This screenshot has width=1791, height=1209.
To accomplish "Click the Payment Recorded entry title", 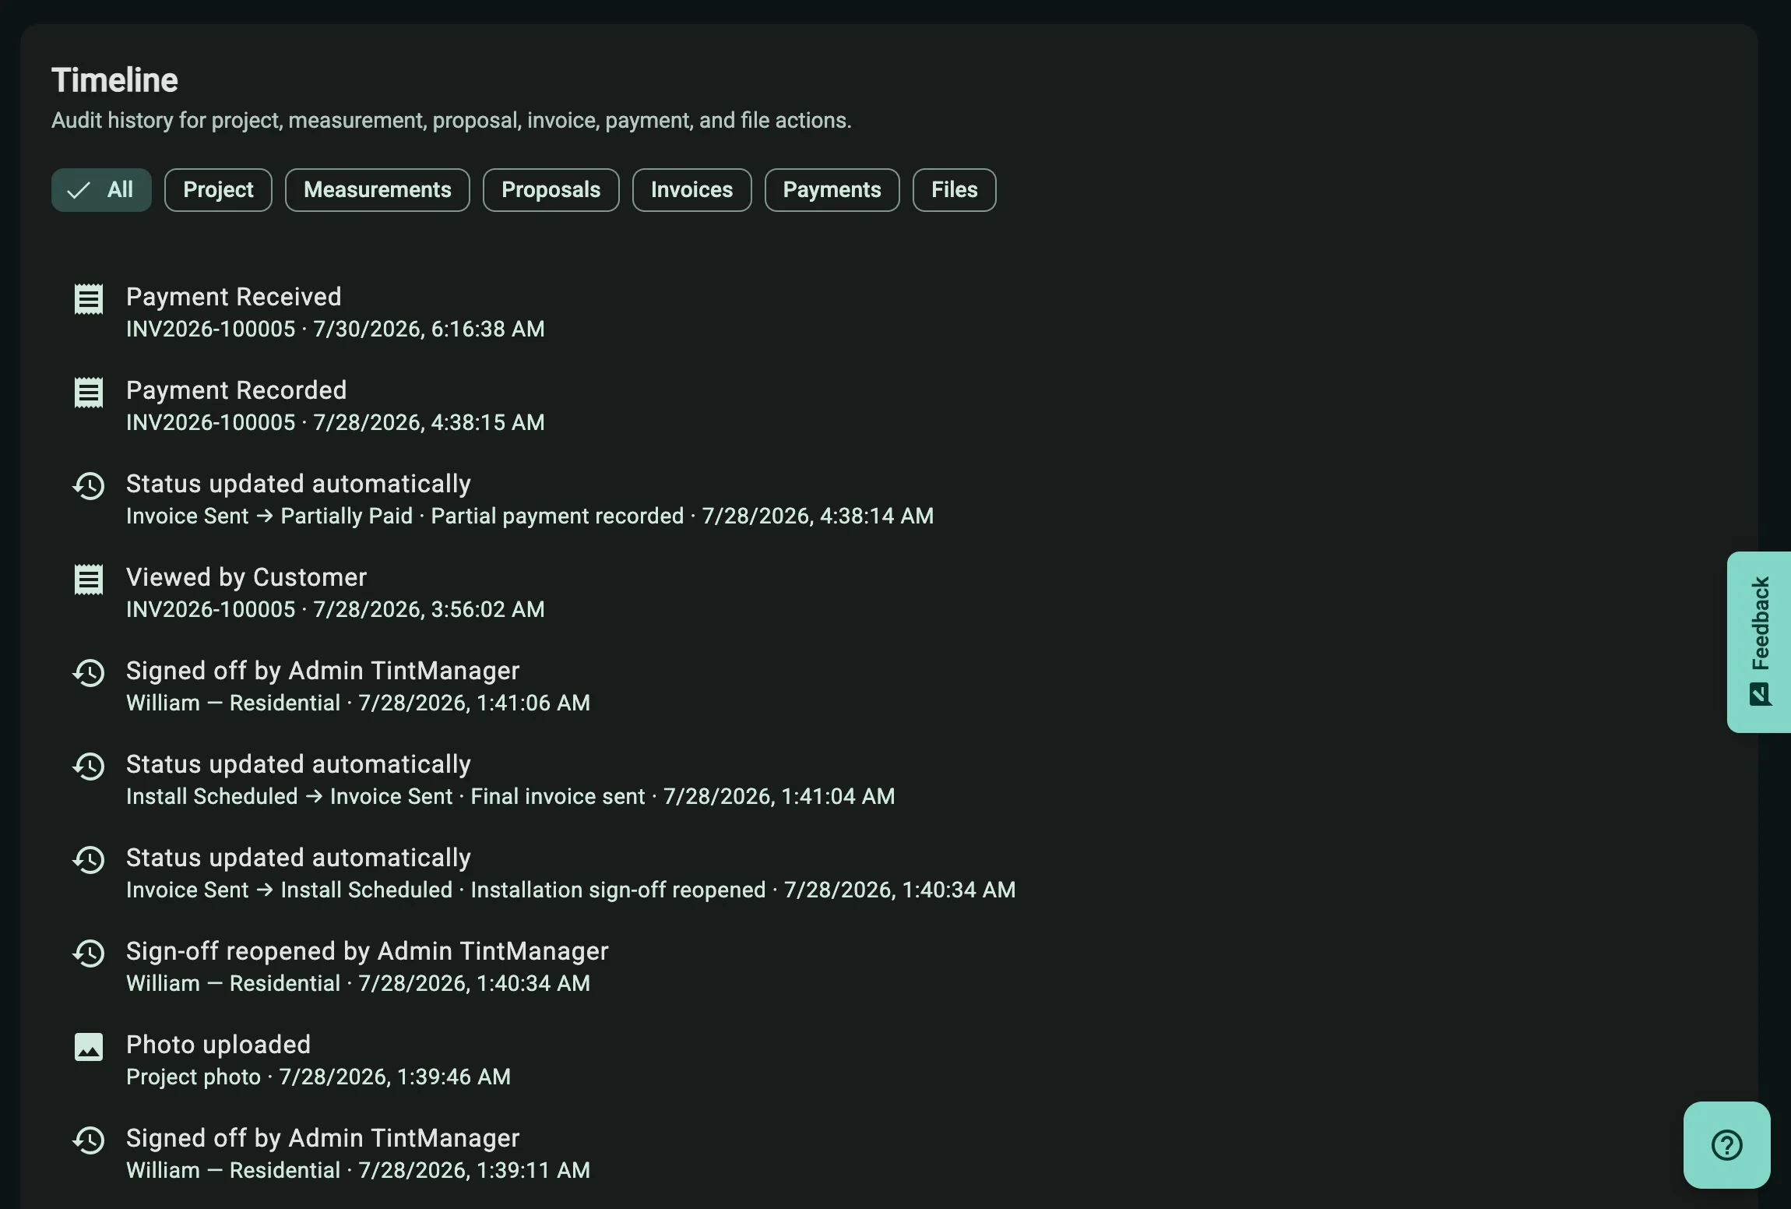I will point(237,390).
